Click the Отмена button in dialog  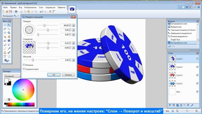68,75
